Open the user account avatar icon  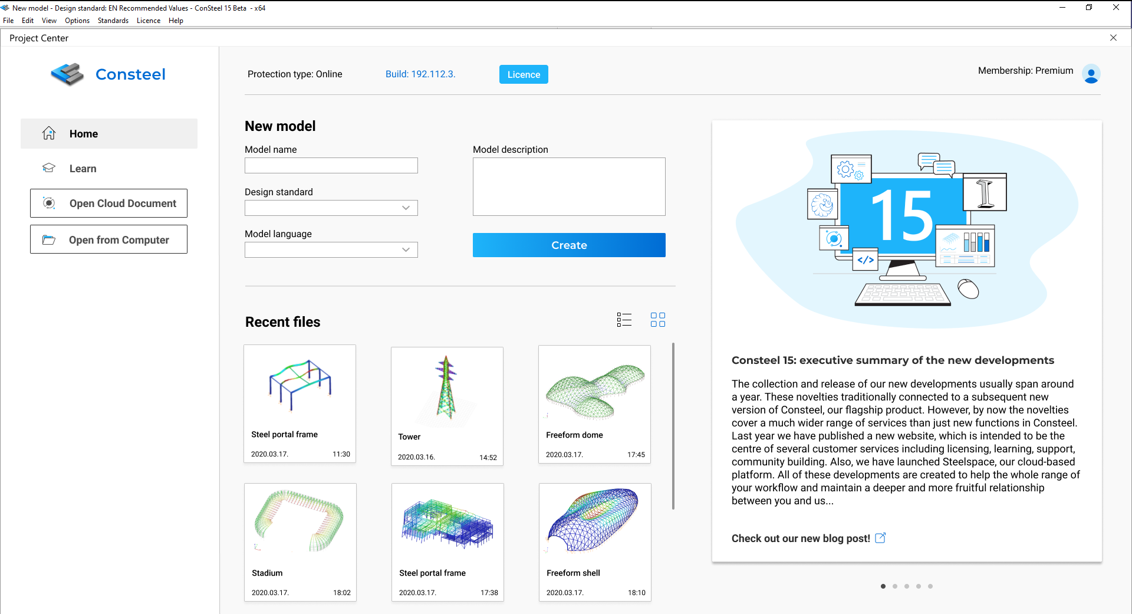point(1091,74)
